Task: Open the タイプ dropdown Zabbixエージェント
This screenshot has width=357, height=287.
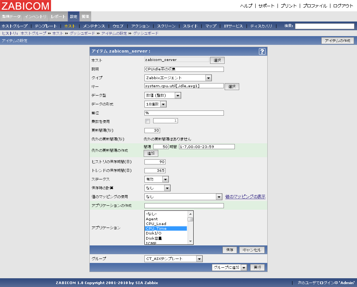Action: (x=178, y=78)
